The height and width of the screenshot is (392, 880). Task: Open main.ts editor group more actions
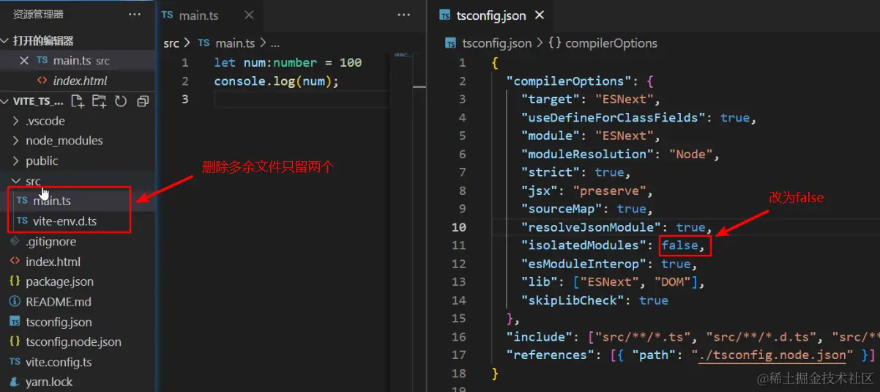pos(404,14)
